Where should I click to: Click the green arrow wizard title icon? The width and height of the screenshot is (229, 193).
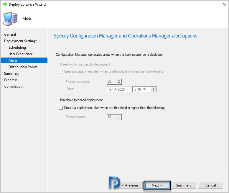(x=5, y=4)
